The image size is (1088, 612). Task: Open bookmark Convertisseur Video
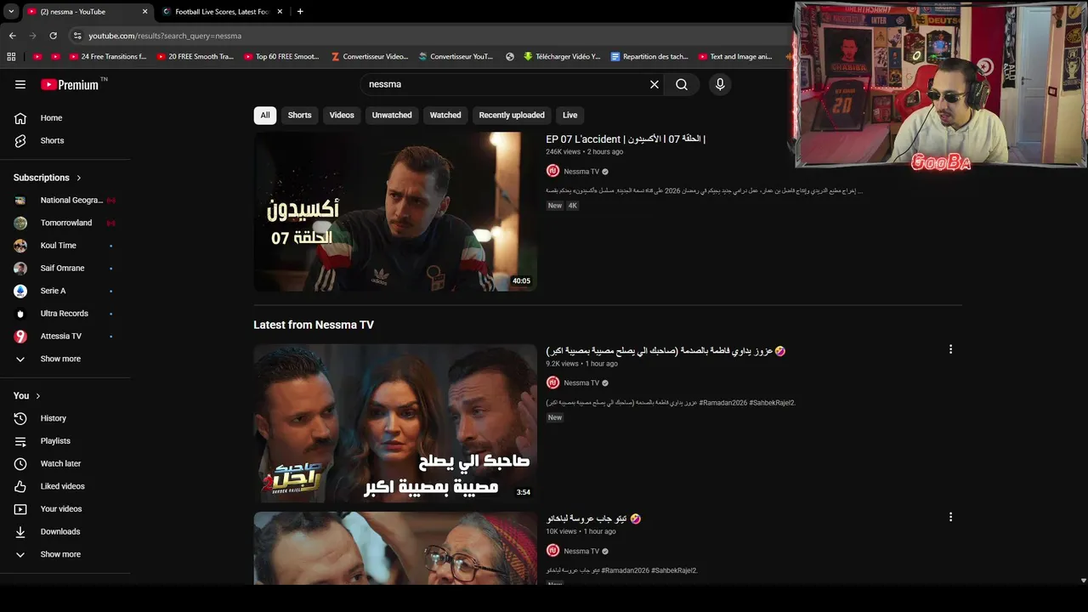369,57
